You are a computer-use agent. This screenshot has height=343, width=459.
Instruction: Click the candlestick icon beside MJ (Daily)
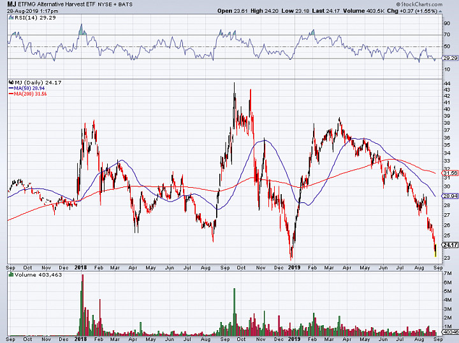click(11, 82)
